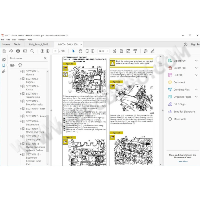Click the cloud upload icon
This screenshot has height=200, width=200.
point(11,51)
